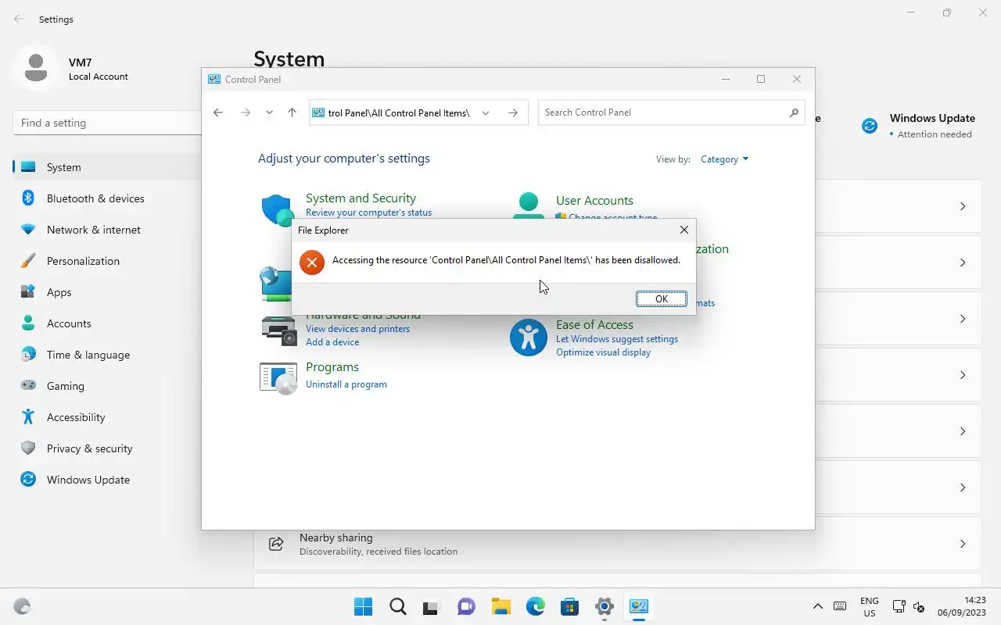Open File Explorer from the taskbar

point(501,606)
